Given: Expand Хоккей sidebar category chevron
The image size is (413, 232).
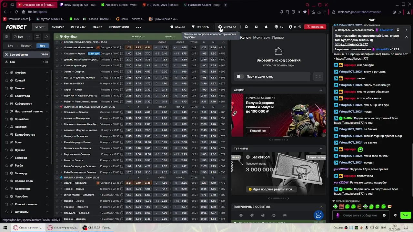Looking at the screenshot, I should (x=47, y=81).
